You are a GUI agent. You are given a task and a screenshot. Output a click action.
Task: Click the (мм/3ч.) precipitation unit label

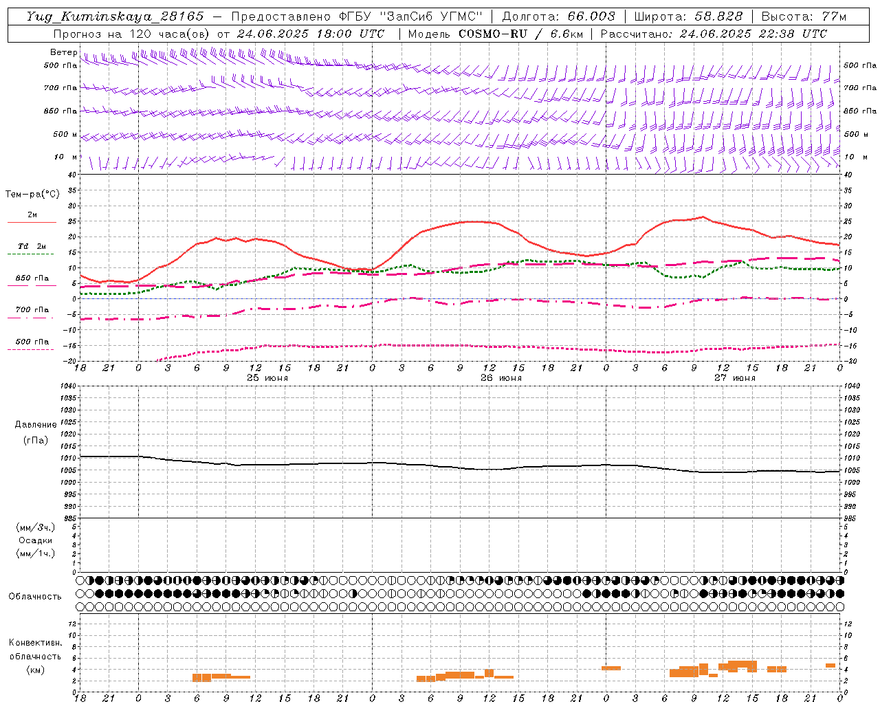pyautogui.click(x=36, y=527)
